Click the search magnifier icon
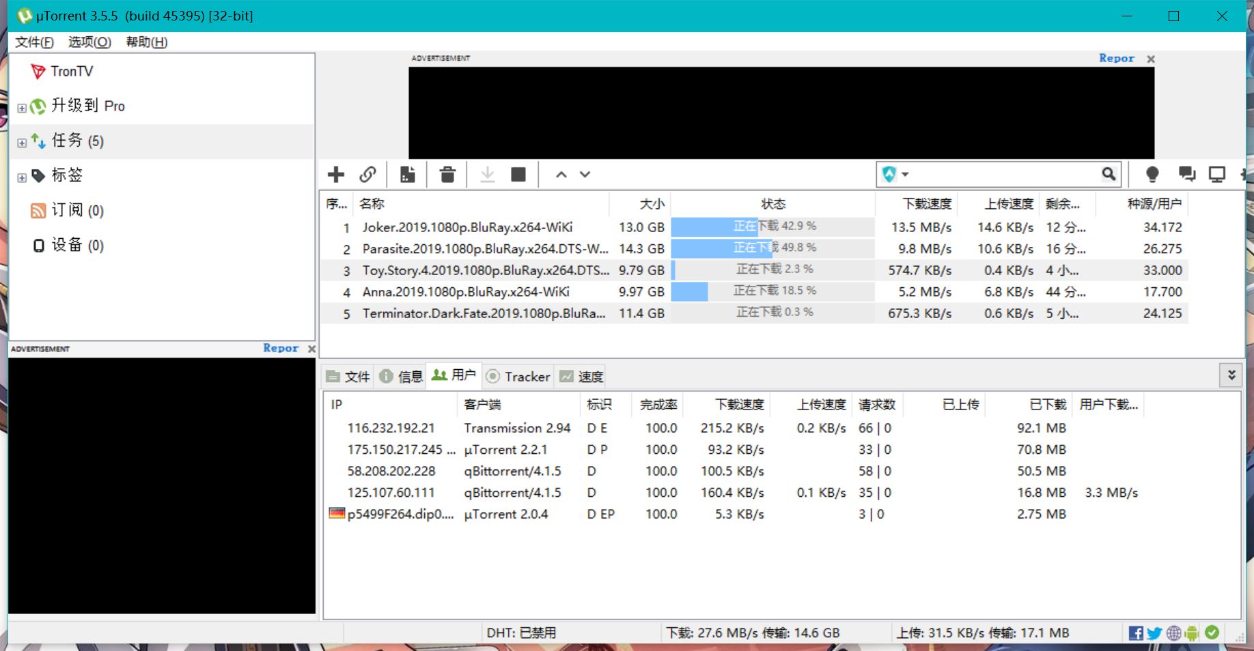The height and width of the screenshot is (651, 1254). click(x=1109, y=174)
